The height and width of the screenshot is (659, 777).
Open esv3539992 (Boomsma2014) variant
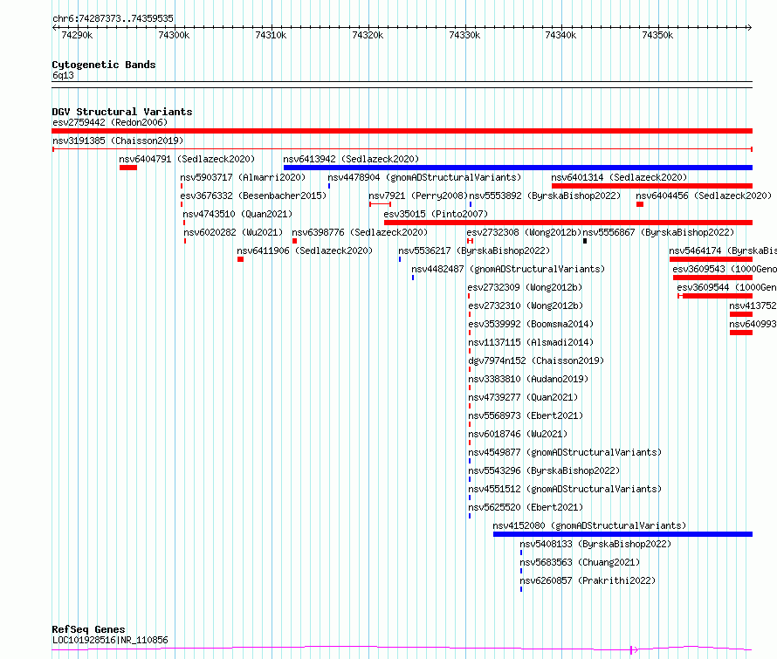point(531,324)
